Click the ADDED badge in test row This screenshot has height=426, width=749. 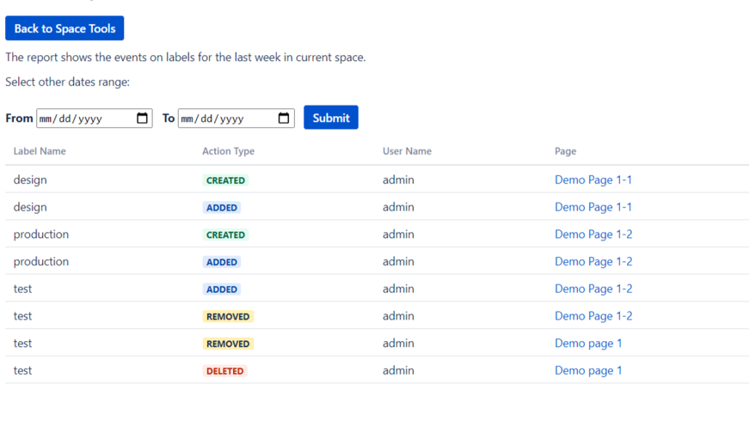click(x=222, y=289)
